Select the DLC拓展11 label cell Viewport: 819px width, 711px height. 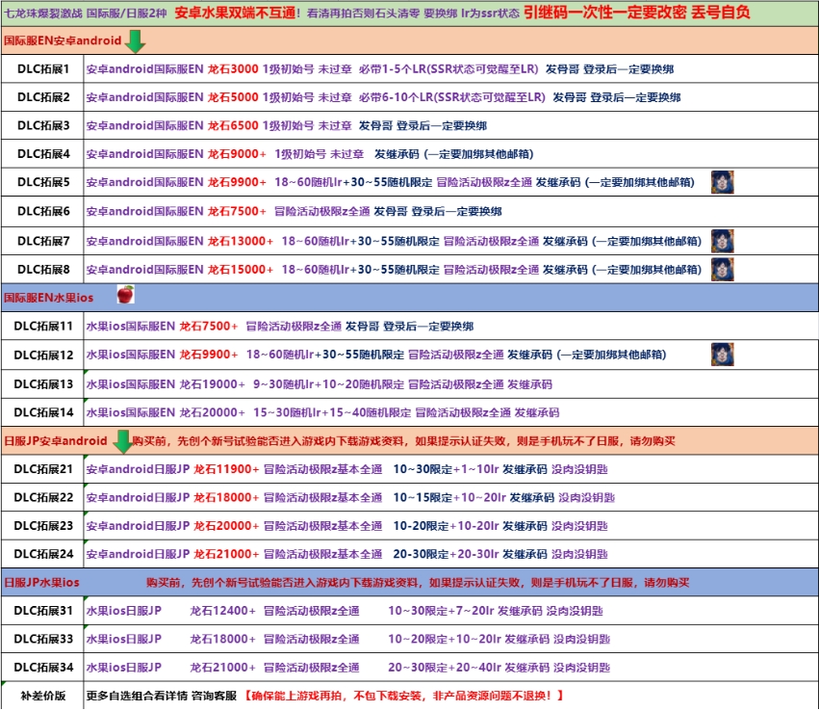point(42,327)
